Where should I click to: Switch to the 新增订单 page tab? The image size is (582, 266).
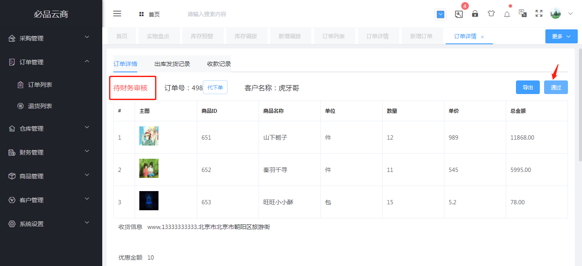click(x=421, y=37)
